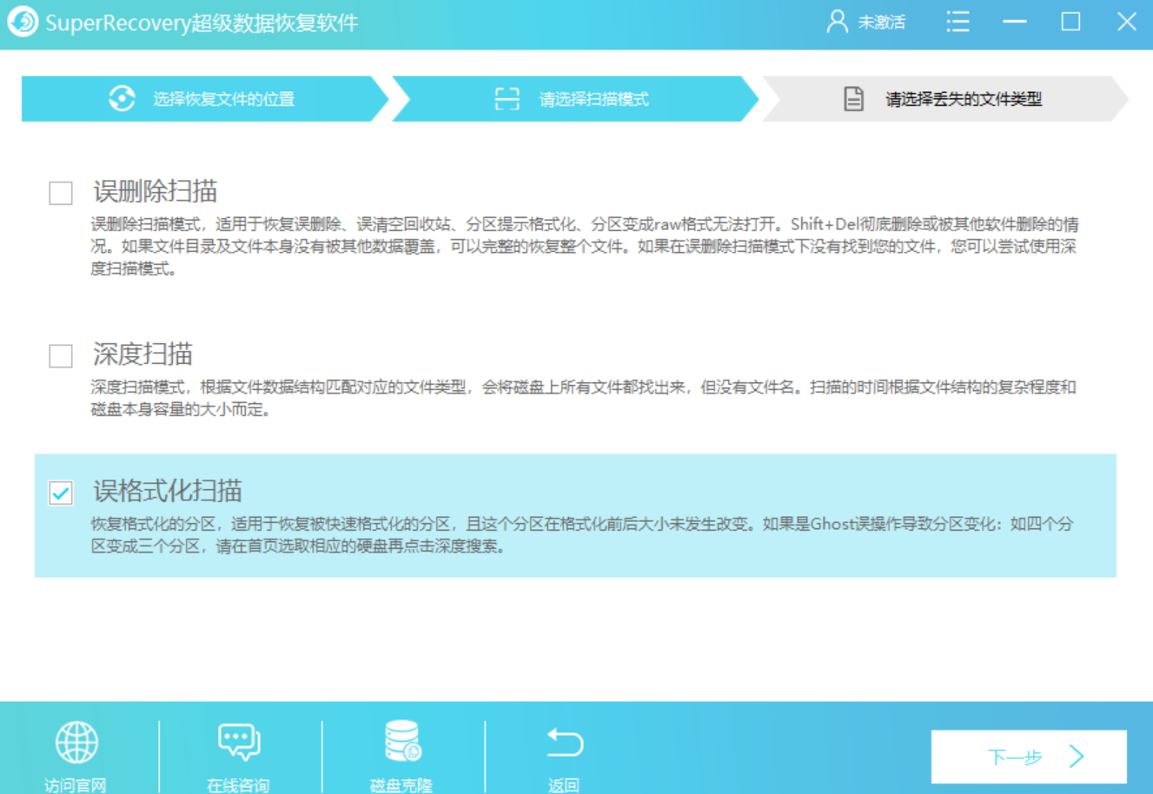This screenshot has width=1153, height=794.
Task: Go to 选择恢复文件的位置 step
Action: point(205,98)
